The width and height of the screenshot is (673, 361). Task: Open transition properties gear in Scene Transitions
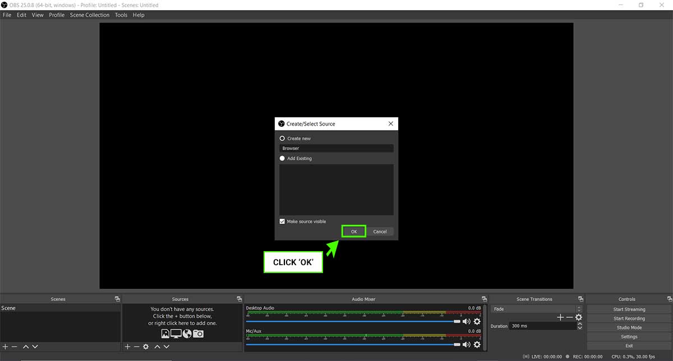tap(579, 317)
